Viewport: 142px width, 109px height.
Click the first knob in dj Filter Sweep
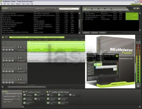tap(48, 95)
